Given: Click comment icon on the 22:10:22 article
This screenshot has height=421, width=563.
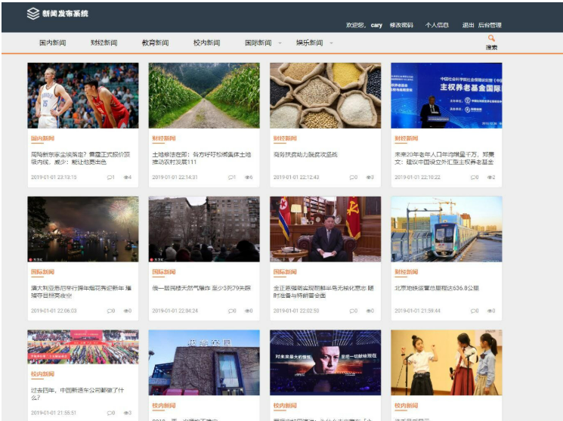Looking at the screenshot, I should [473, 177].
